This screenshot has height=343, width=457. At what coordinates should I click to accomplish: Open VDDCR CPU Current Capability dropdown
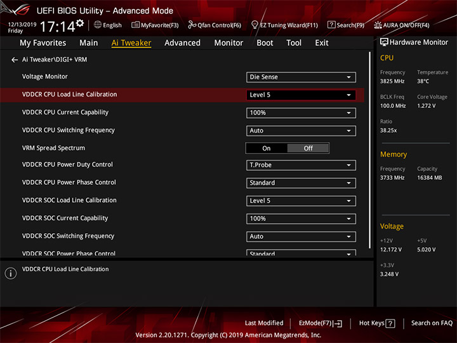tap(301, 112)
